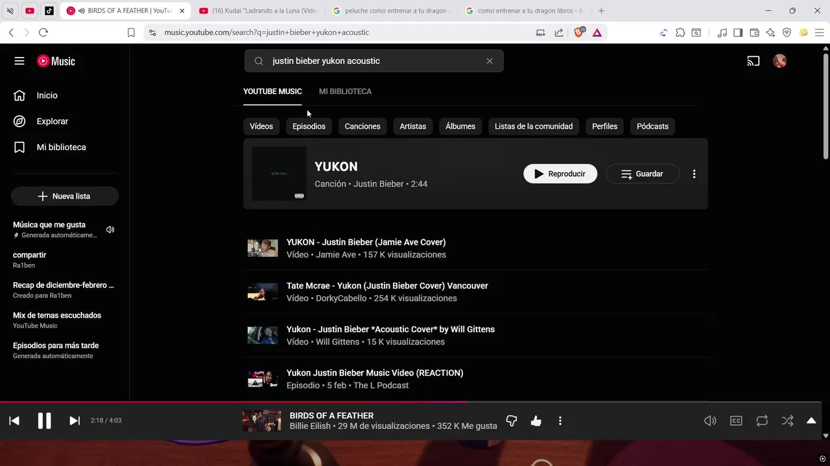This screenshot has height=466, width=830.
Task: Click the YUKON SWAG album cover
Action: coord(279,173)
